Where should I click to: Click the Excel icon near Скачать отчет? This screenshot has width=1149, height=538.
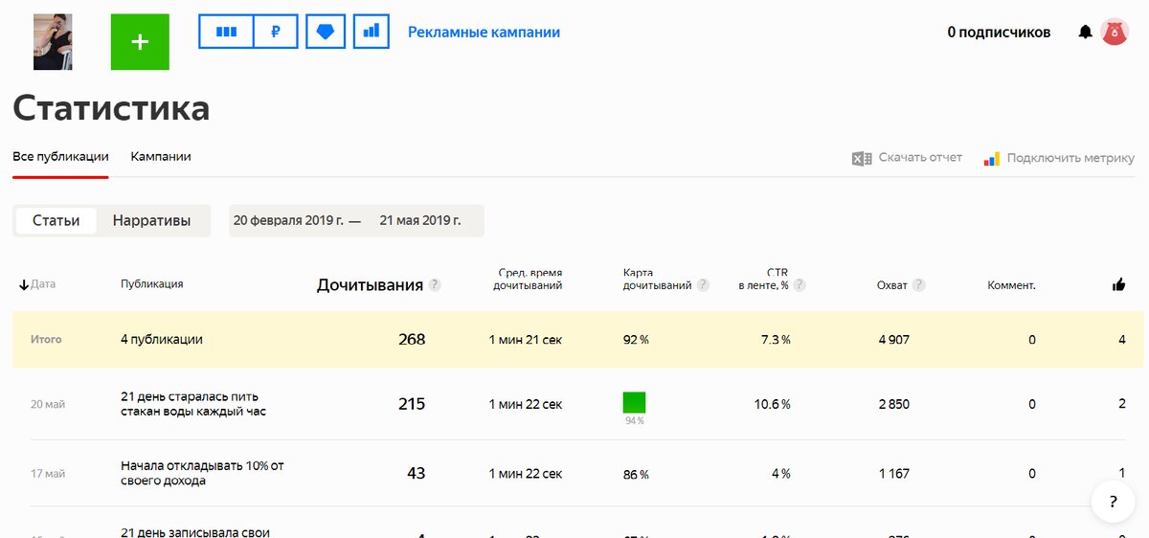pyautogui.click(x=862, y=158)
